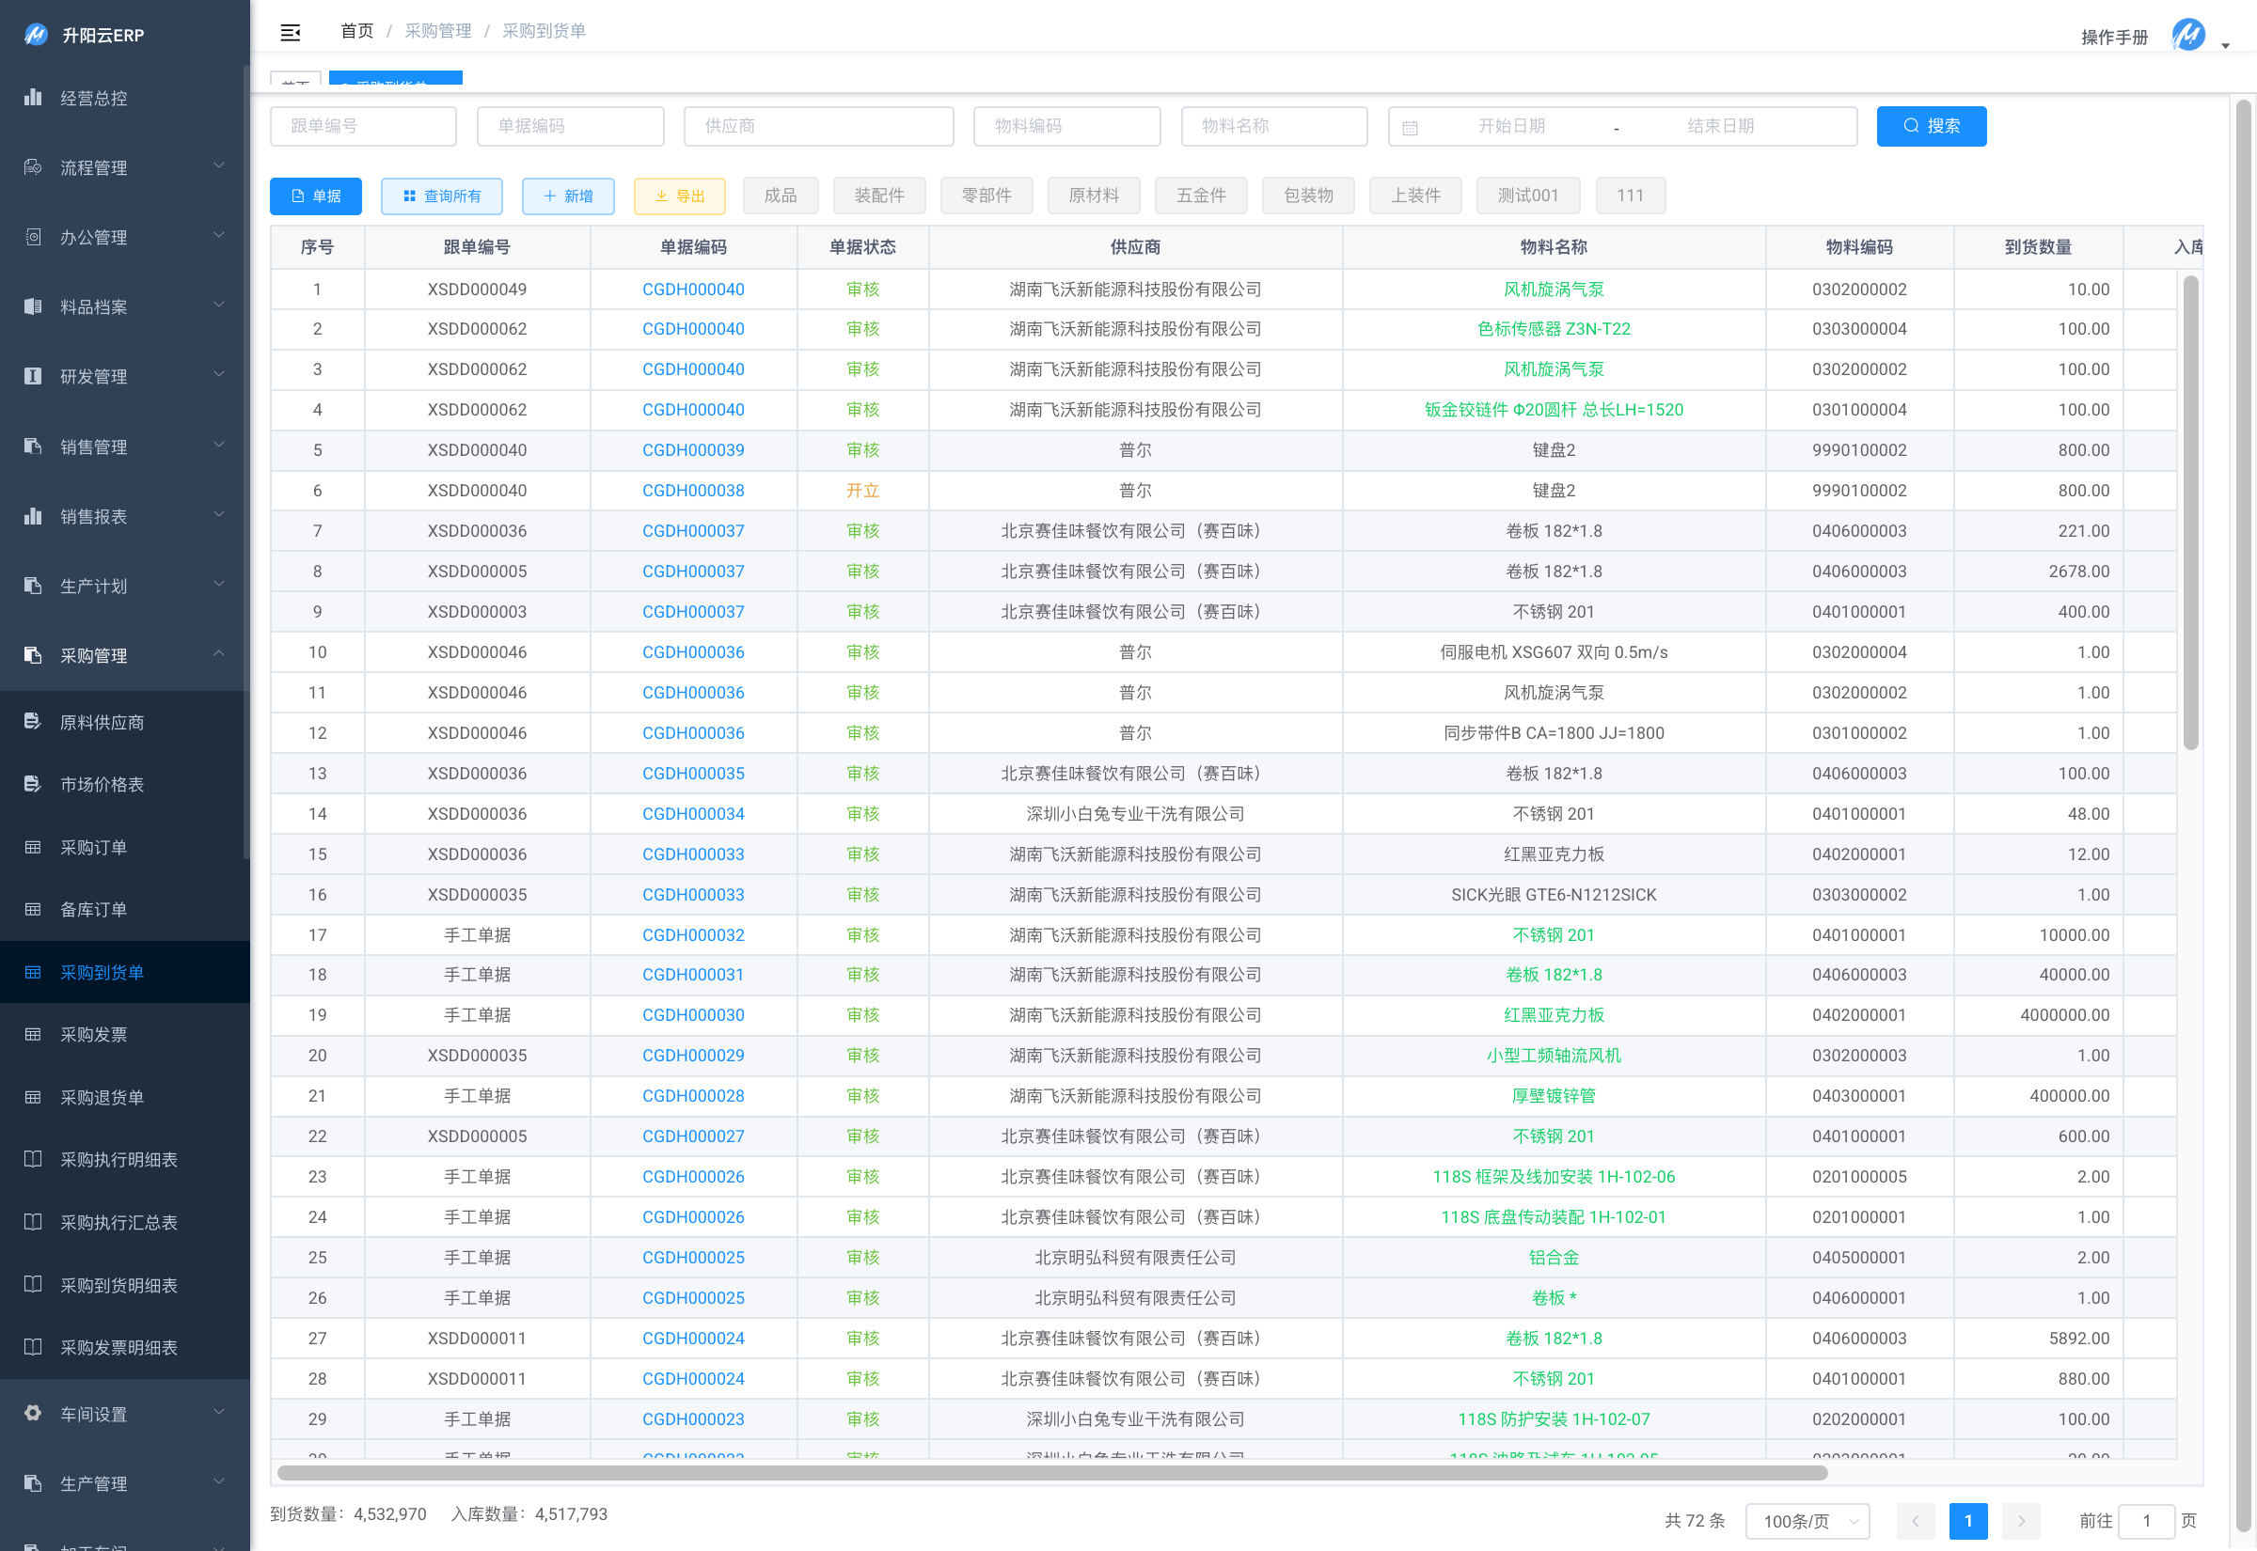Screen dimensions: 2257x1551
Task: Click the table horizontal scrollbar
Action: click(1051, 1473)
